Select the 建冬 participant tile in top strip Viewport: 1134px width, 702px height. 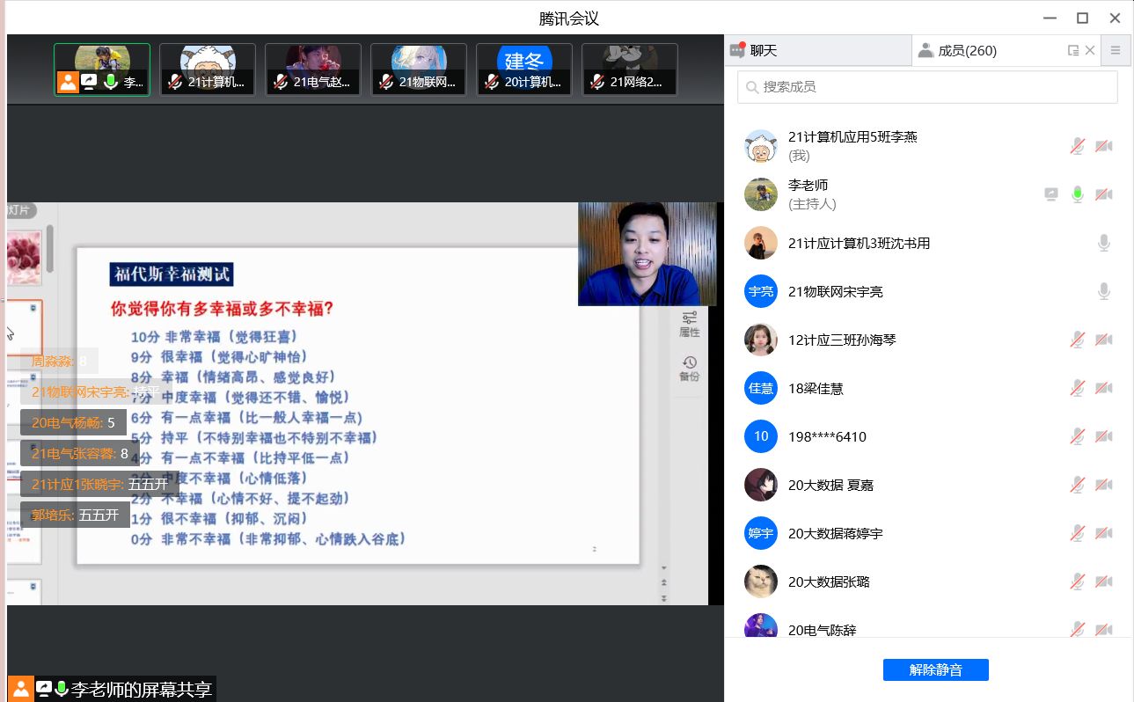(x=524, y=69)
